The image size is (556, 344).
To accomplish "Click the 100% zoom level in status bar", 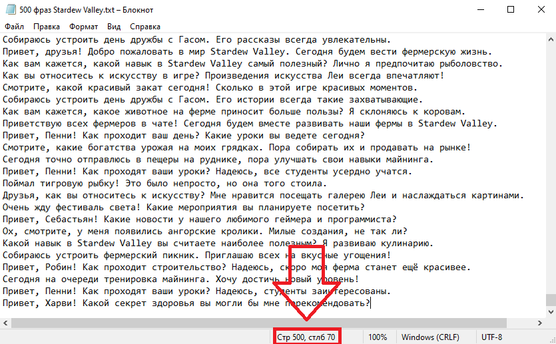I will click(x=378, y=337).
